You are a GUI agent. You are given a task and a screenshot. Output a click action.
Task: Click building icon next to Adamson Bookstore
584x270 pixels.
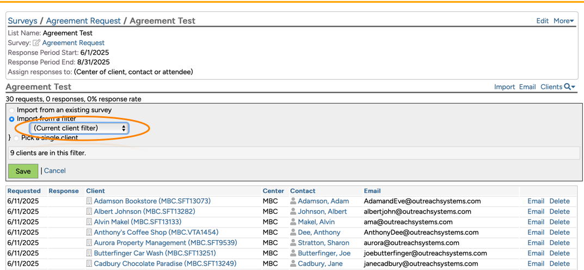89,202
